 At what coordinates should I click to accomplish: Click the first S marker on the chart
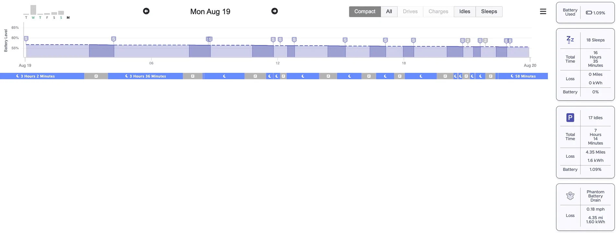26,39
